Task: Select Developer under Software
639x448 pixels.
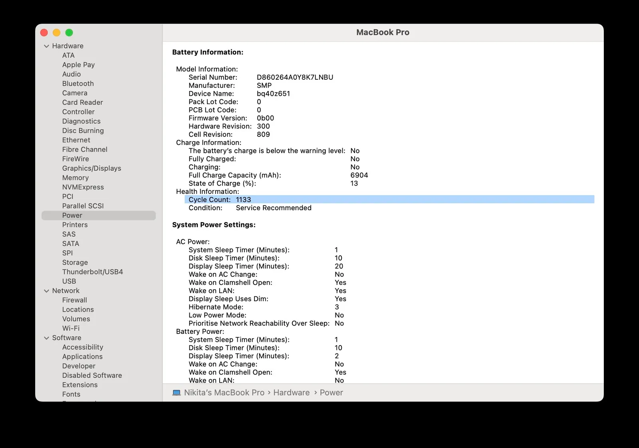Action: click(79, 366)
